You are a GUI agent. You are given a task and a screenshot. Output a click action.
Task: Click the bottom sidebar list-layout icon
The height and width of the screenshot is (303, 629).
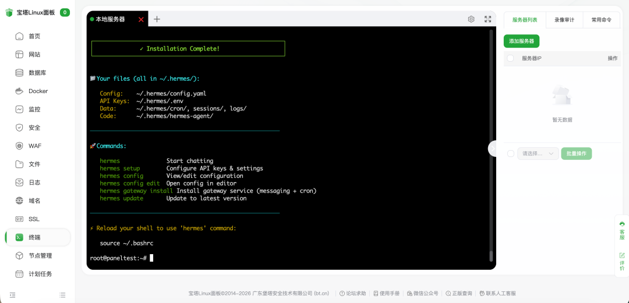[x=62, y=295]
